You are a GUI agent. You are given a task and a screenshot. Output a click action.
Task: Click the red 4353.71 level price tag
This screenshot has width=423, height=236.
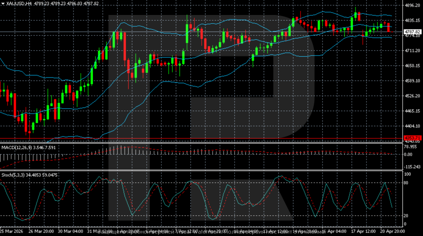click(x=412, y=138)
